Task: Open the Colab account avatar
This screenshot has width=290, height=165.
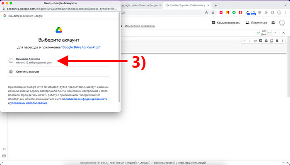Action: (x=282, y=23)
